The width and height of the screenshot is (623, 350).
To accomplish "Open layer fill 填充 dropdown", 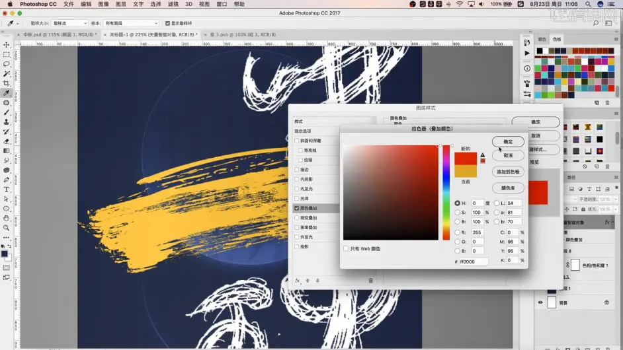I will [x=616, y=209].
